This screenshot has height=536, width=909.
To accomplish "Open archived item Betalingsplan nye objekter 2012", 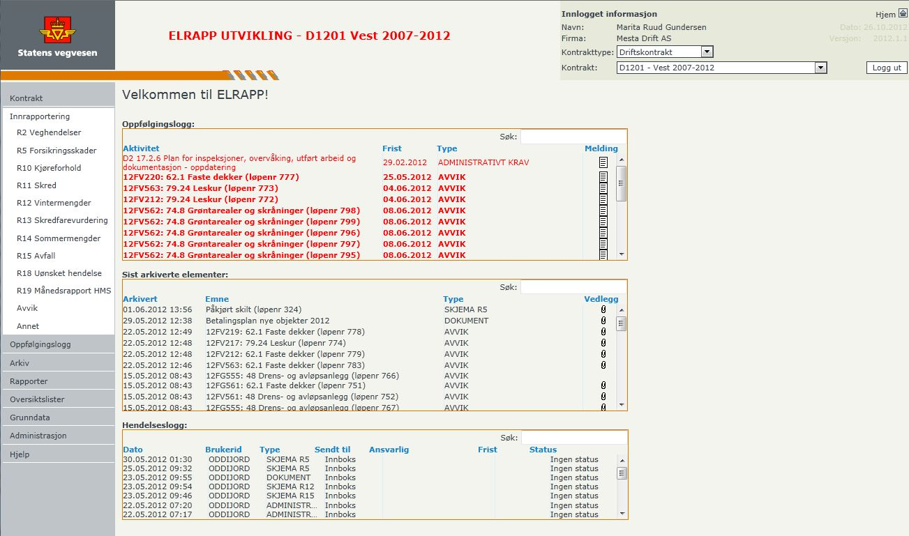I will point(267,321).
